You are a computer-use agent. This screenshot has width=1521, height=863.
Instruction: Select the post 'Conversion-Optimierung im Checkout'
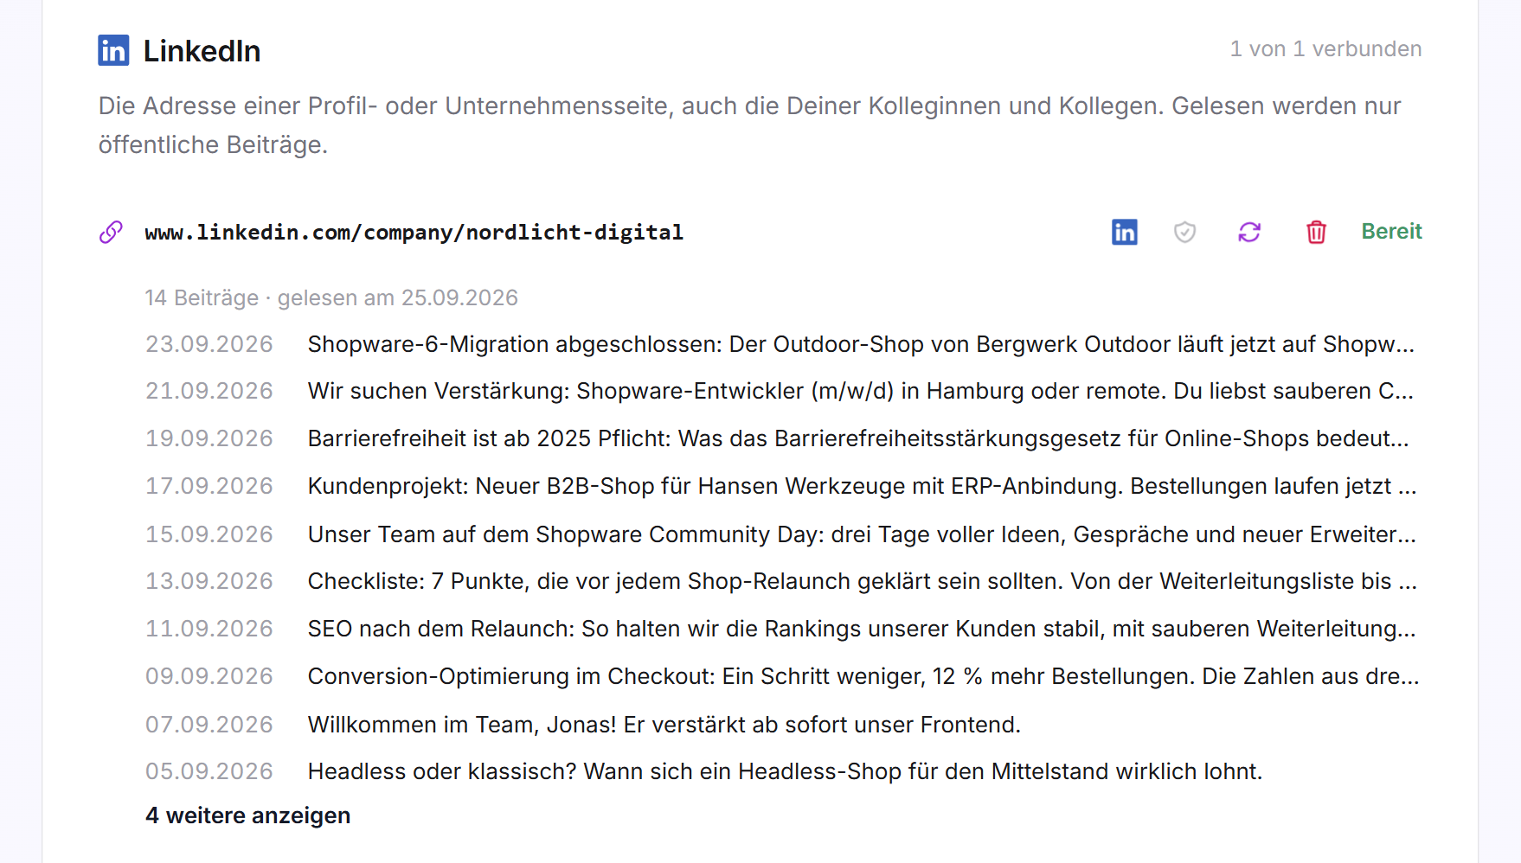coord(863,676)
